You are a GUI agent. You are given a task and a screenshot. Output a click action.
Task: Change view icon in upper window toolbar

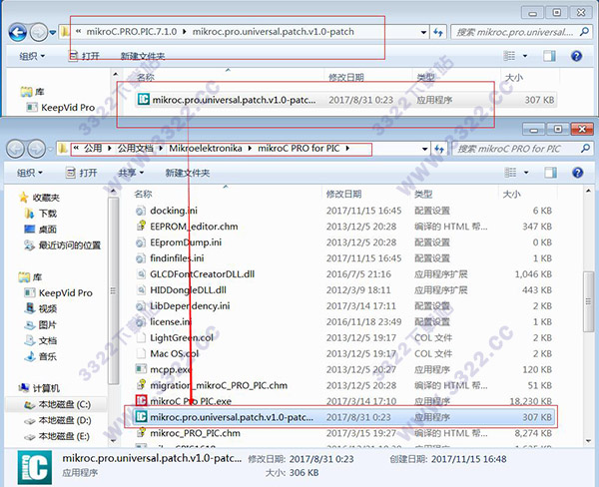click(x=509, y=56)
